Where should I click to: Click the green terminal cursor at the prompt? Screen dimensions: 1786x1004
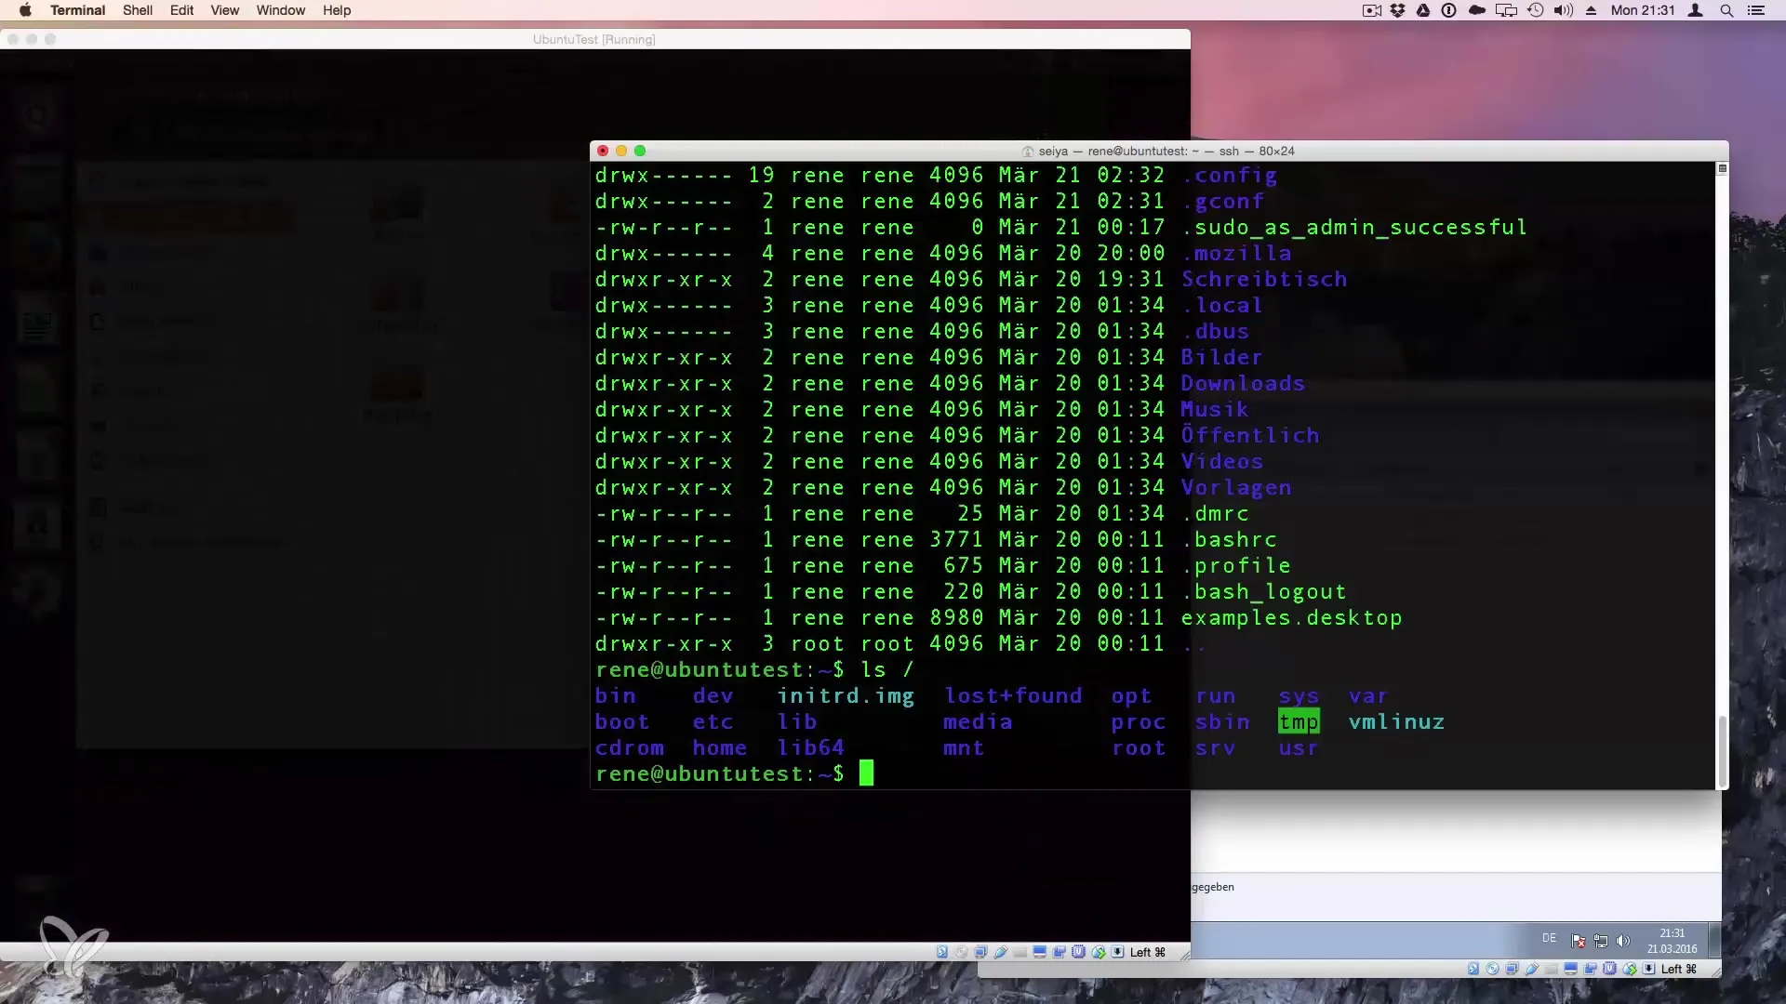tap(866, 773)
